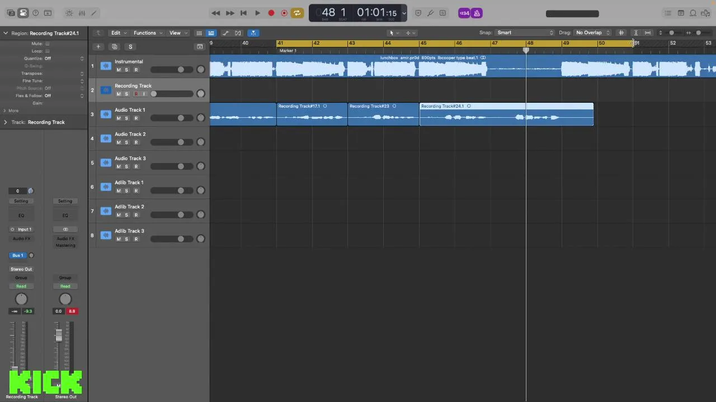The image size is (716, 402).
Task: Open Smart Controls
Action: [x=69, y=13]
